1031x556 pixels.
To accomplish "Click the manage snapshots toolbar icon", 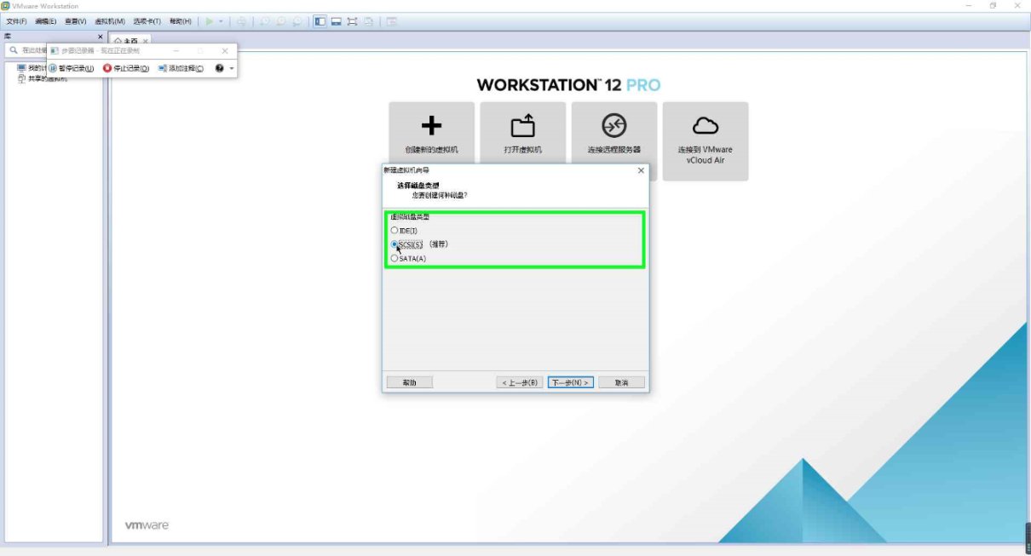I will 297,21.
